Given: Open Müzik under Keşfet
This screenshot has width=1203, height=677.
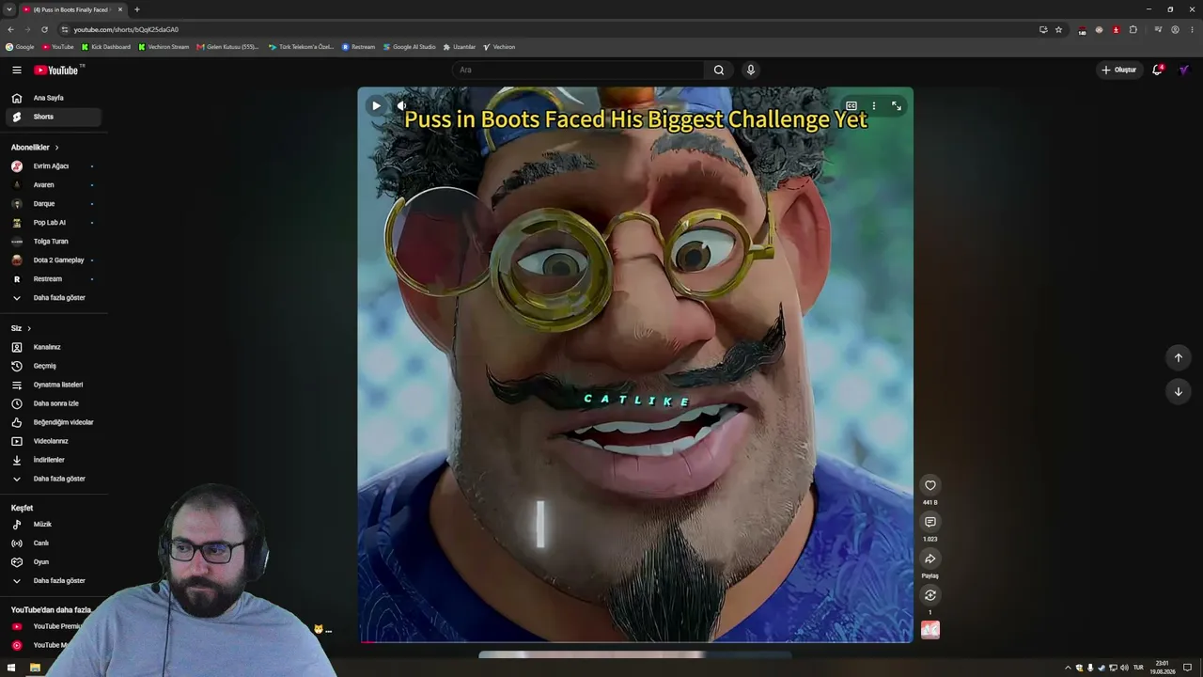Looking at the screenshot, I should 54,525.
